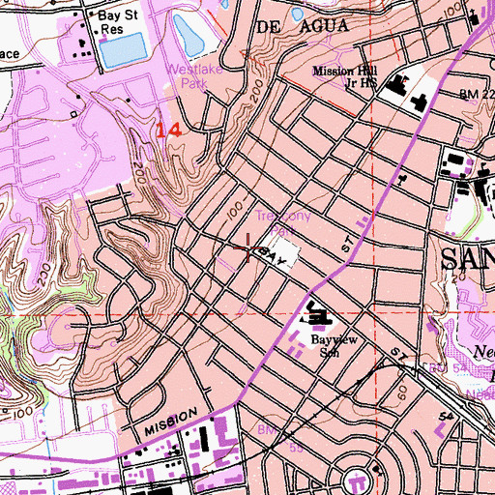Screen dimensions: 495x495
Task: Click the 'BAY' street label near crosshair
Action: 274,256
